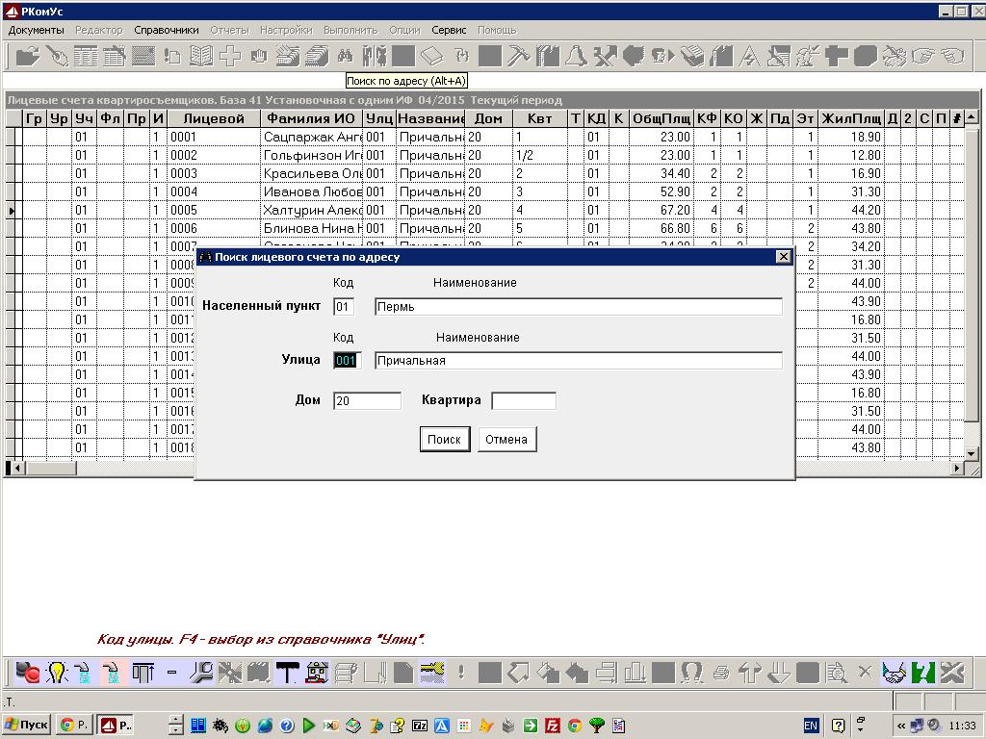Open the FileZilla quick launch icon
The width and height of the screenshot is (986, 739).
click(553, 725)
